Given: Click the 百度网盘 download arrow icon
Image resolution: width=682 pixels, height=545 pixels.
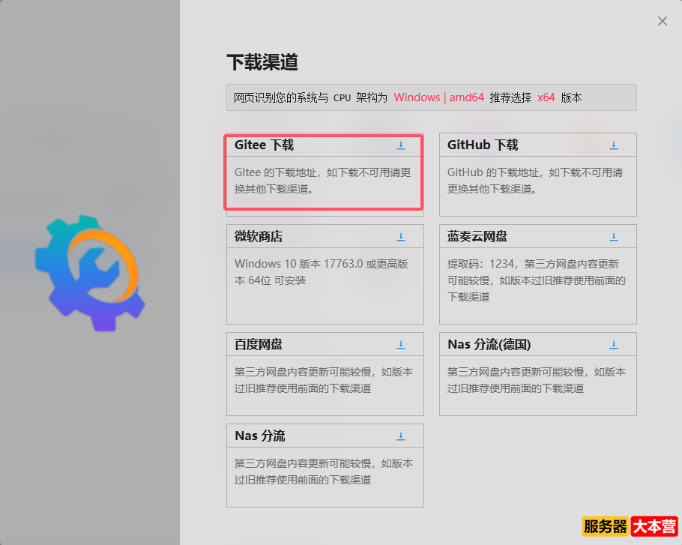Looking at the screenshot, I should pyautogui.click(x=401, y=345).
